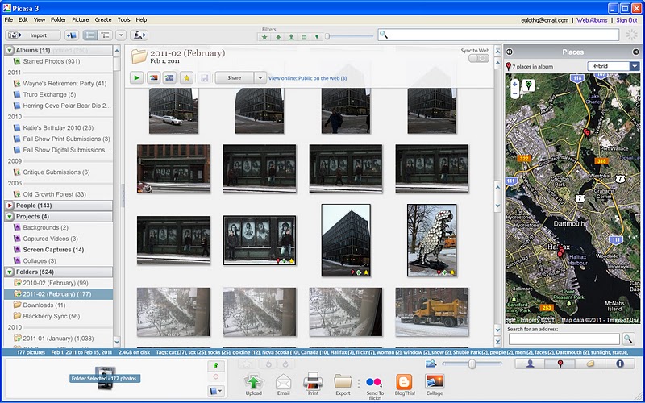Open the Folder menu
This screenshot has width=645, height=403.
coord(58,19)
